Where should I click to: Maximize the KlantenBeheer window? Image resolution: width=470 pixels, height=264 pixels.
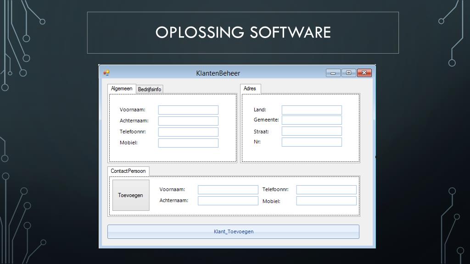(349, 73)
